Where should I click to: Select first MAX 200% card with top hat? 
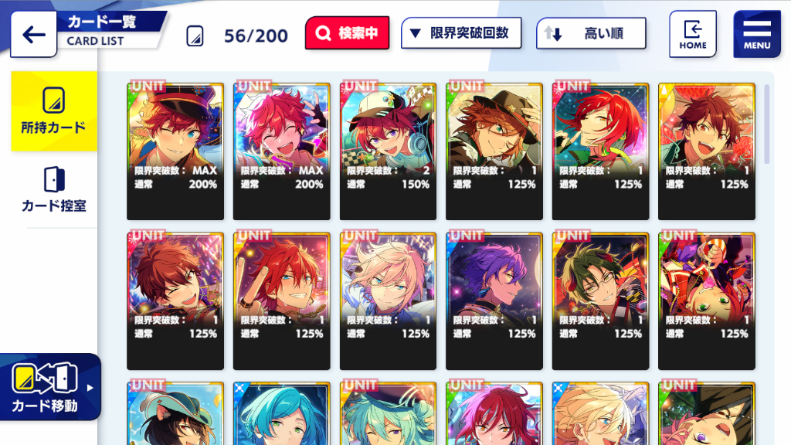[x=175, y=151]
